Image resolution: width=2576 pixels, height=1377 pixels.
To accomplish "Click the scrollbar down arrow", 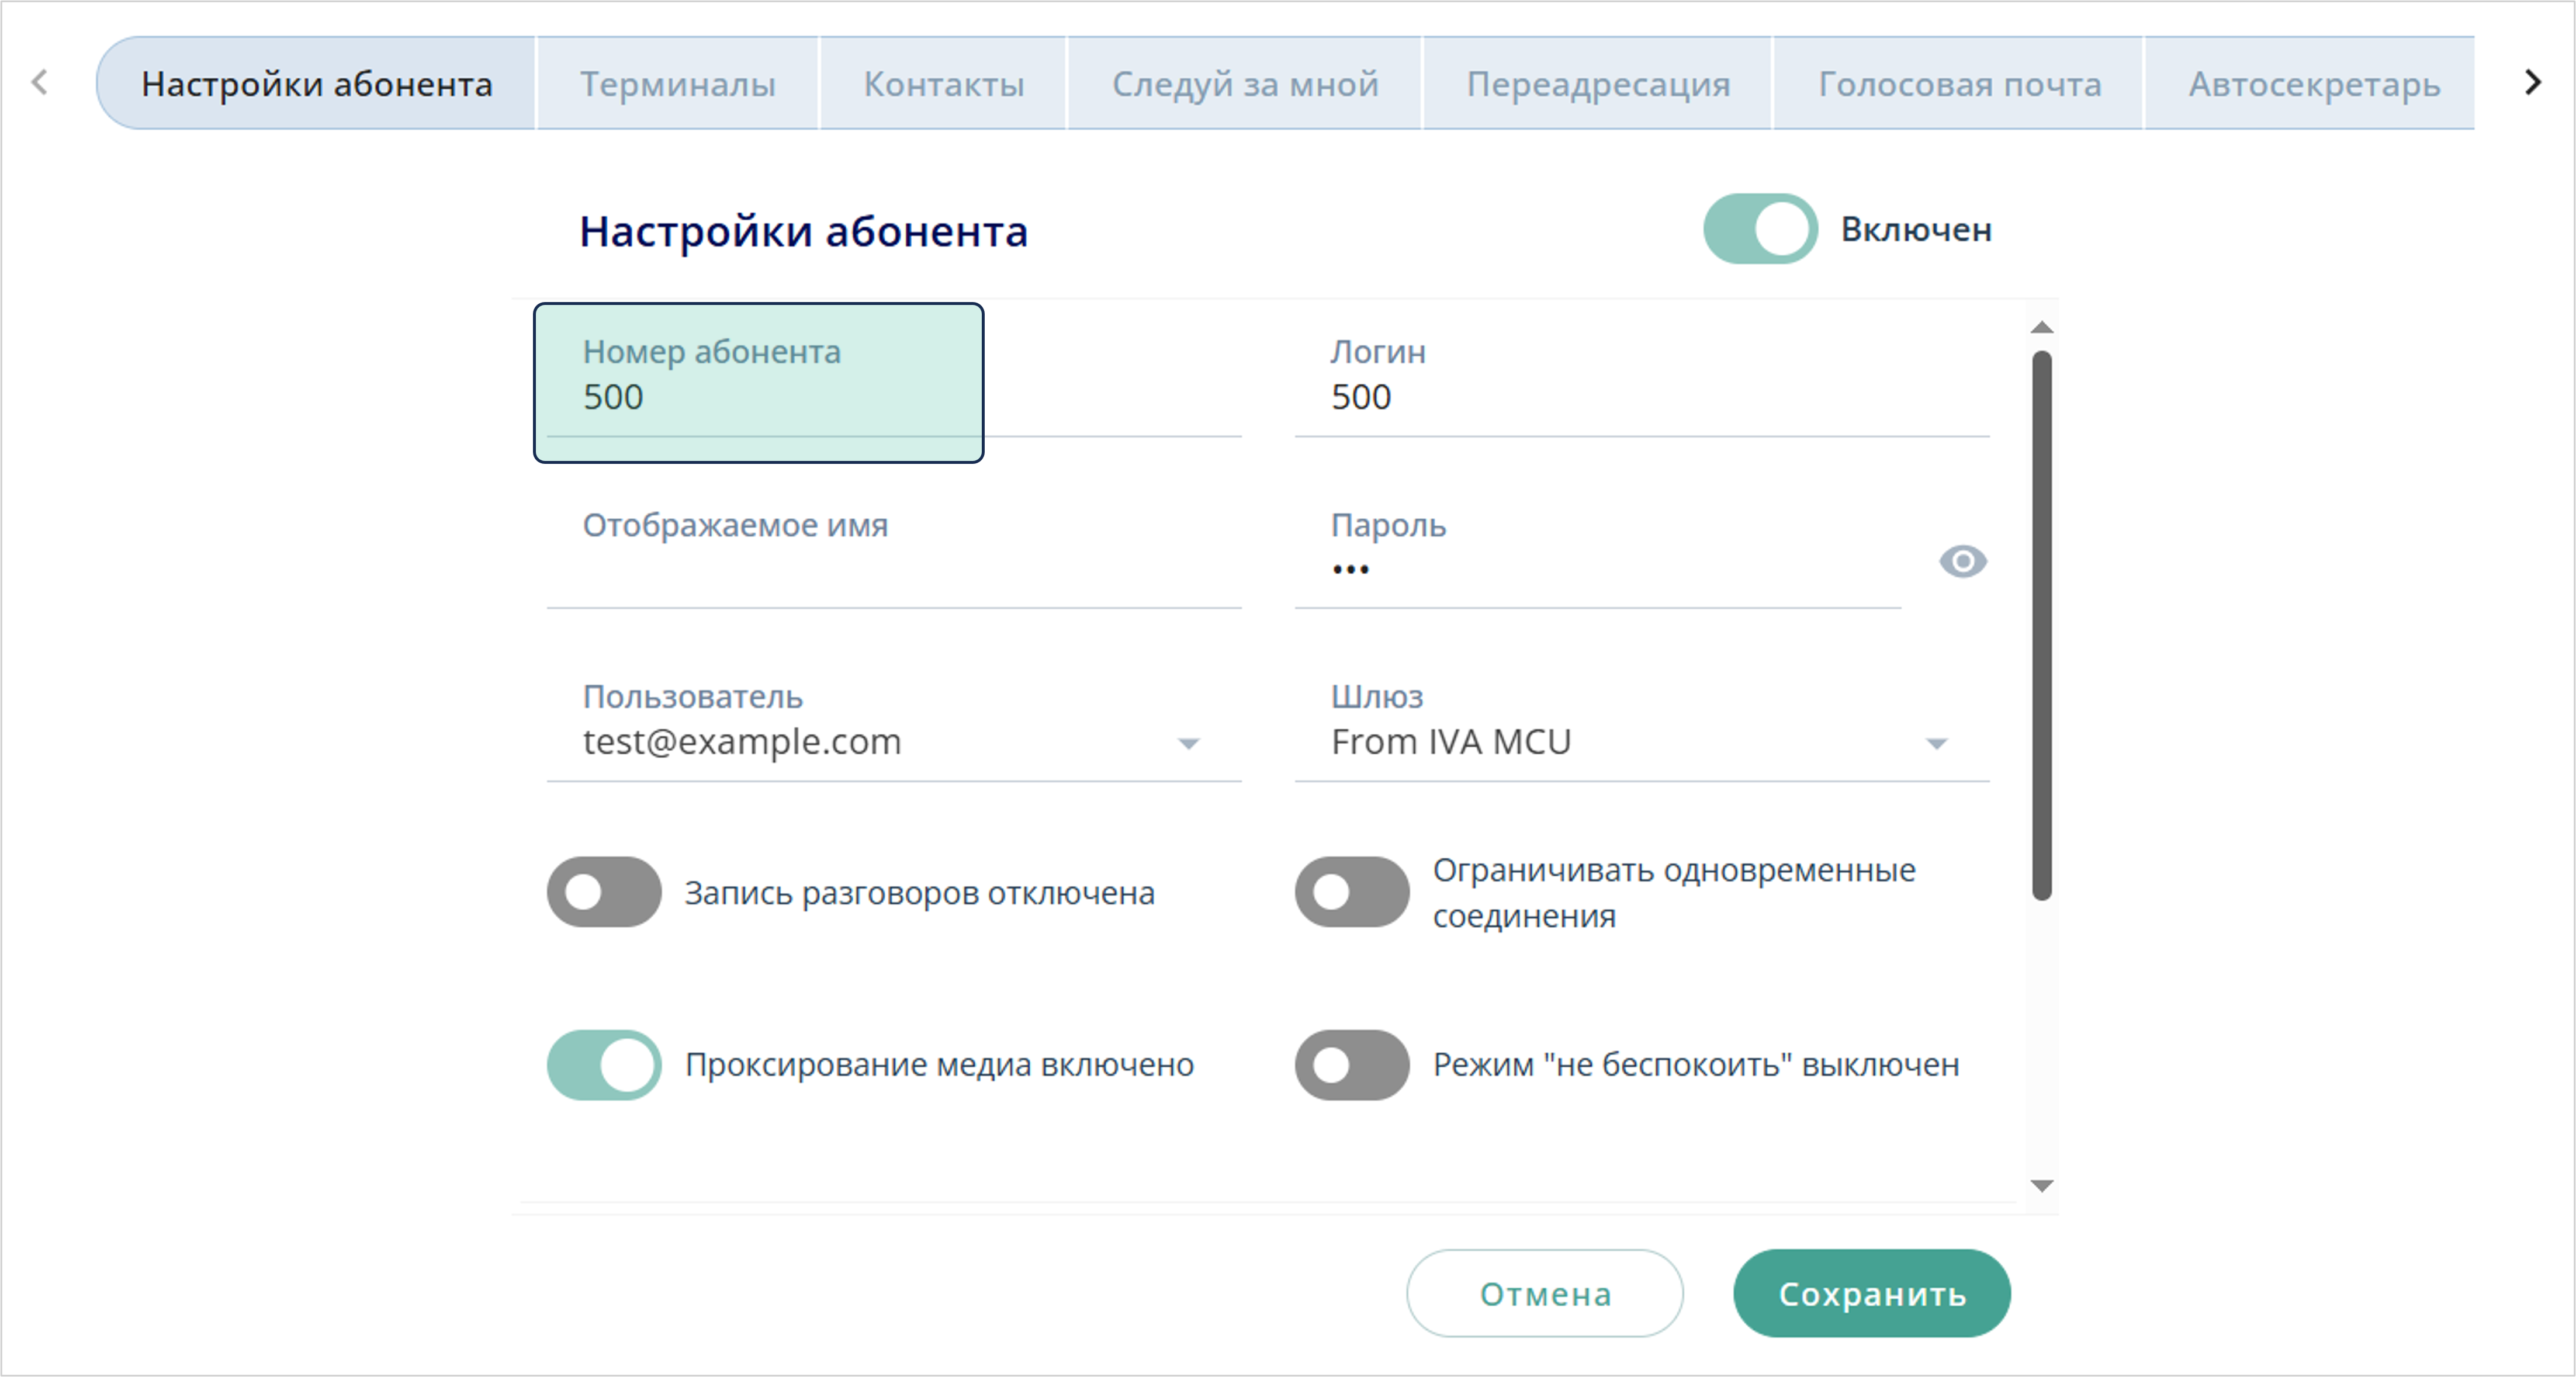I will (2042, 1185).
